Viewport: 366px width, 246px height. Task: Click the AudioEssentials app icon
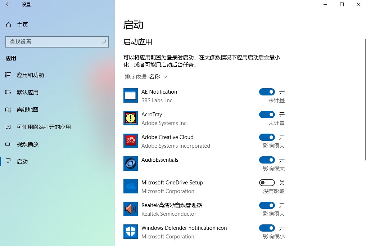point(130,164)
